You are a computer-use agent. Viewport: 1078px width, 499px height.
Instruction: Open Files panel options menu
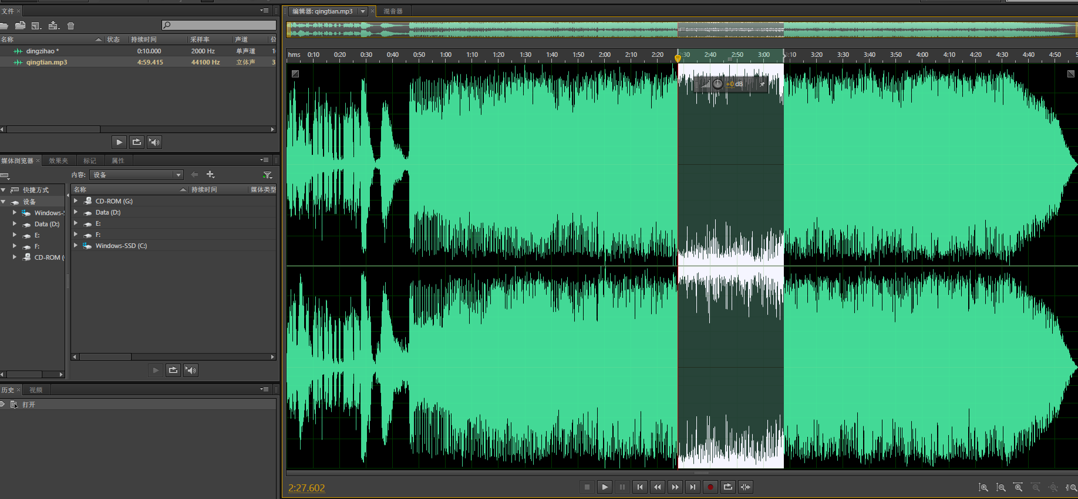pyautogui.click(x=264, y=11)
